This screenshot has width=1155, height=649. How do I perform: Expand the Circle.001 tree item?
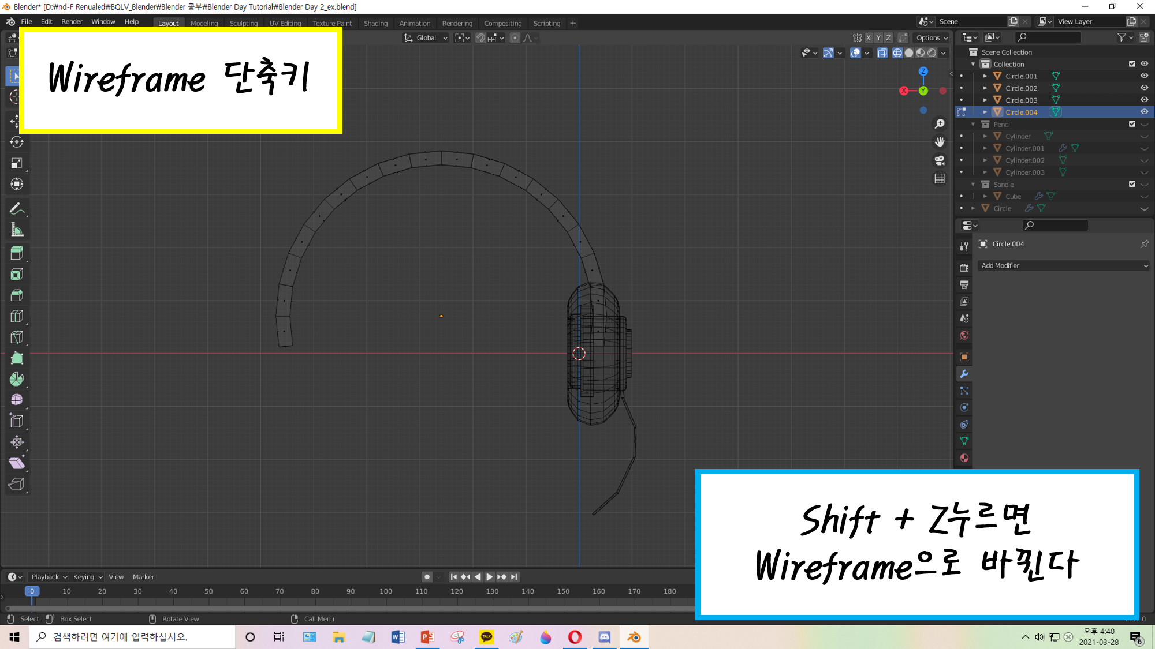pyautogui.click(x=985, y=76)
